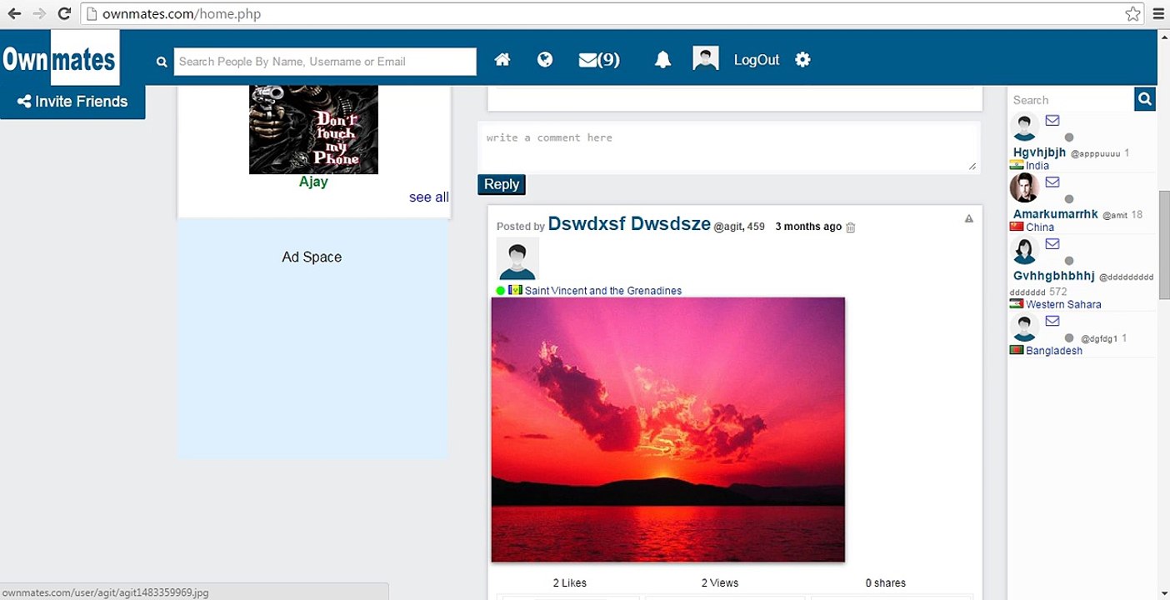Open the globe icon in the navbar
The image size is (1170, 600).
click(545, 60)
